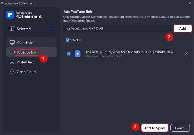The image size is (194, 135).
Task: Click the Add to Space button
Action: (155, 128)
